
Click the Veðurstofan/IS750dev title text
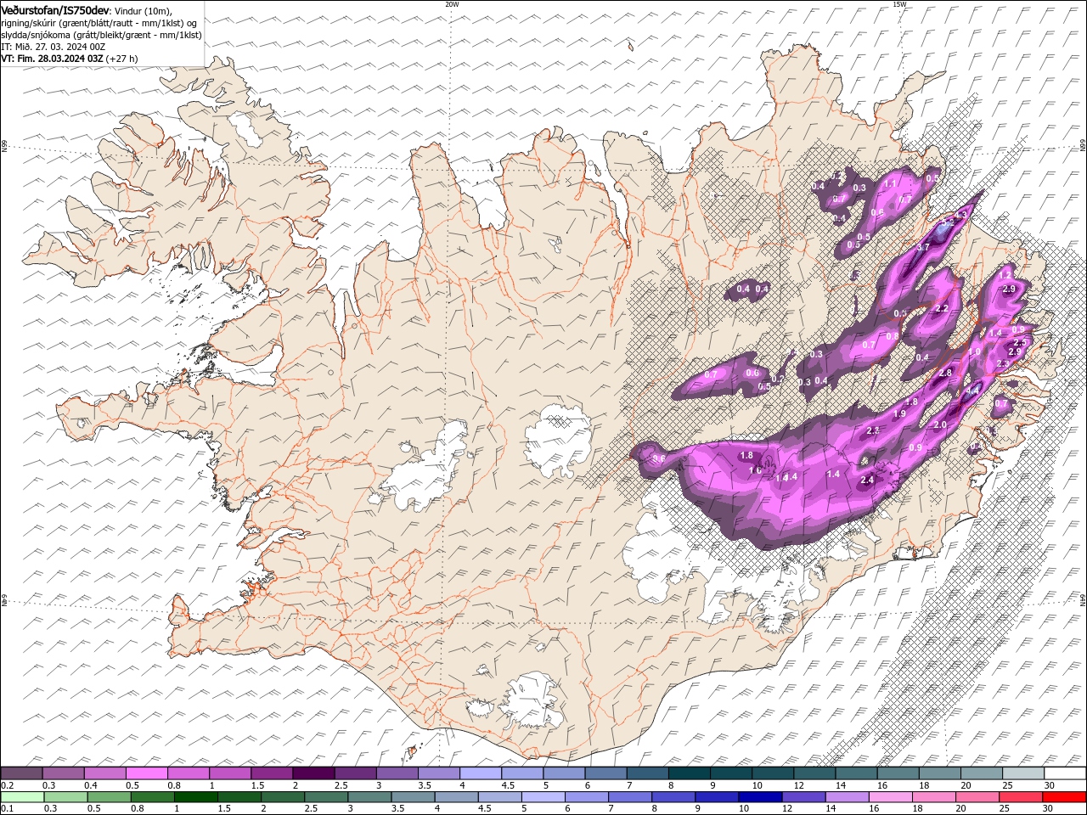[x=55, y=9]
